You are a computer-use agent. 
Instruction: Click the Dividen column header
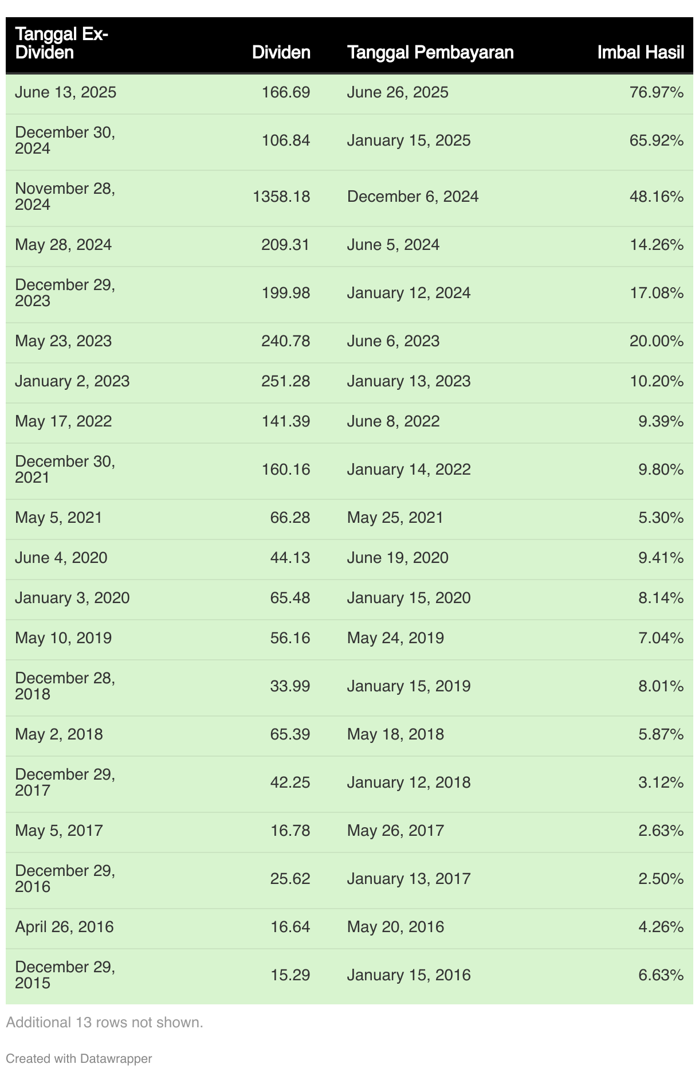click(x=281, y=53)
